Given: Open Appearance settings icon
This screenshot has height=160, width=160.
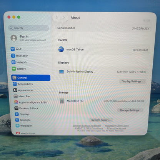Looking at the screenshot, I should click(x=15, y=90).
